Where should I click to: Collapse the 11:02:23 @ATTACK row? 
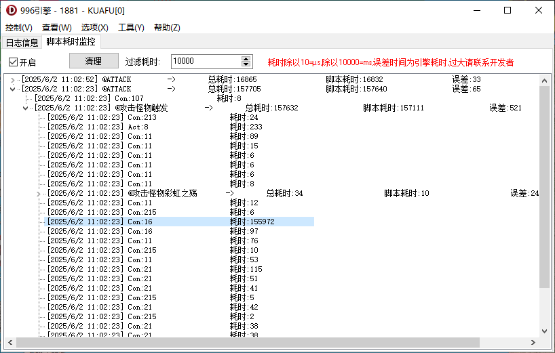(x=12, y=89)
